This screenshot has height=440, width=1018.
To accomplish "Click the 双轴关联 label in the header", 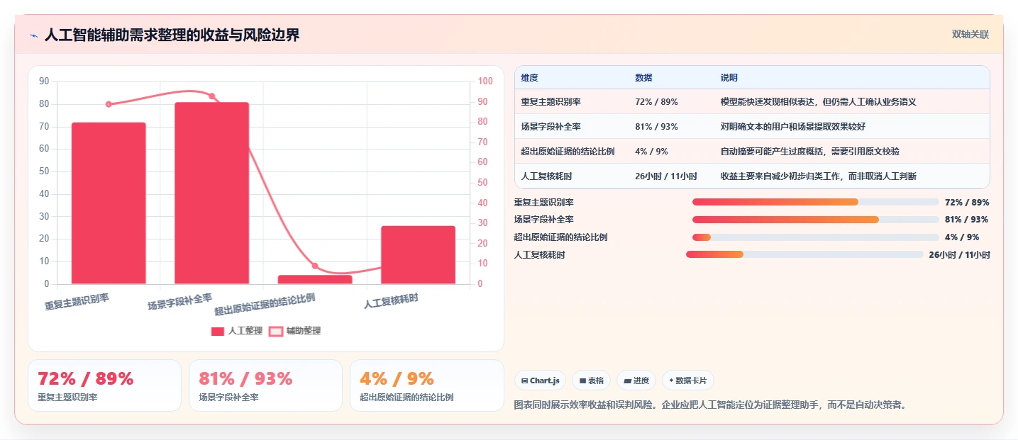I will [x=970, y=34].
